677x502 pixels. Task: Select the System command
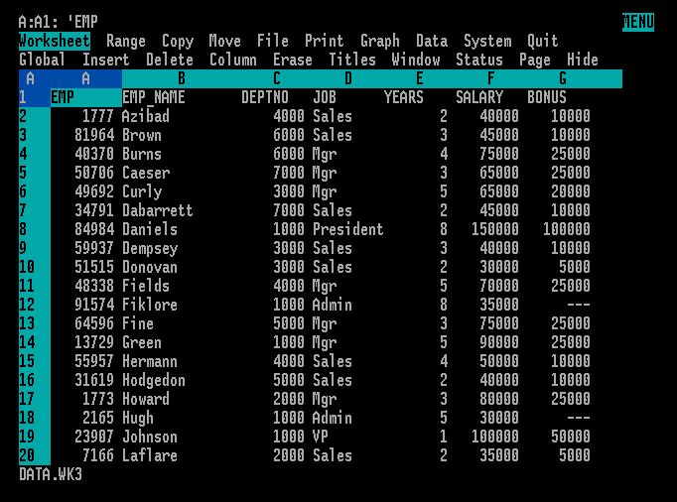tap(487, 41)
